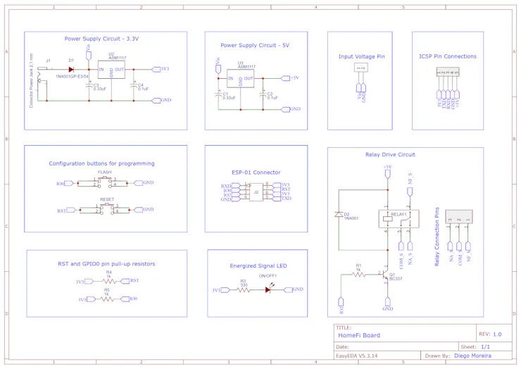Select the D2 1N4001 flyback diode

[x=339, y=214]
